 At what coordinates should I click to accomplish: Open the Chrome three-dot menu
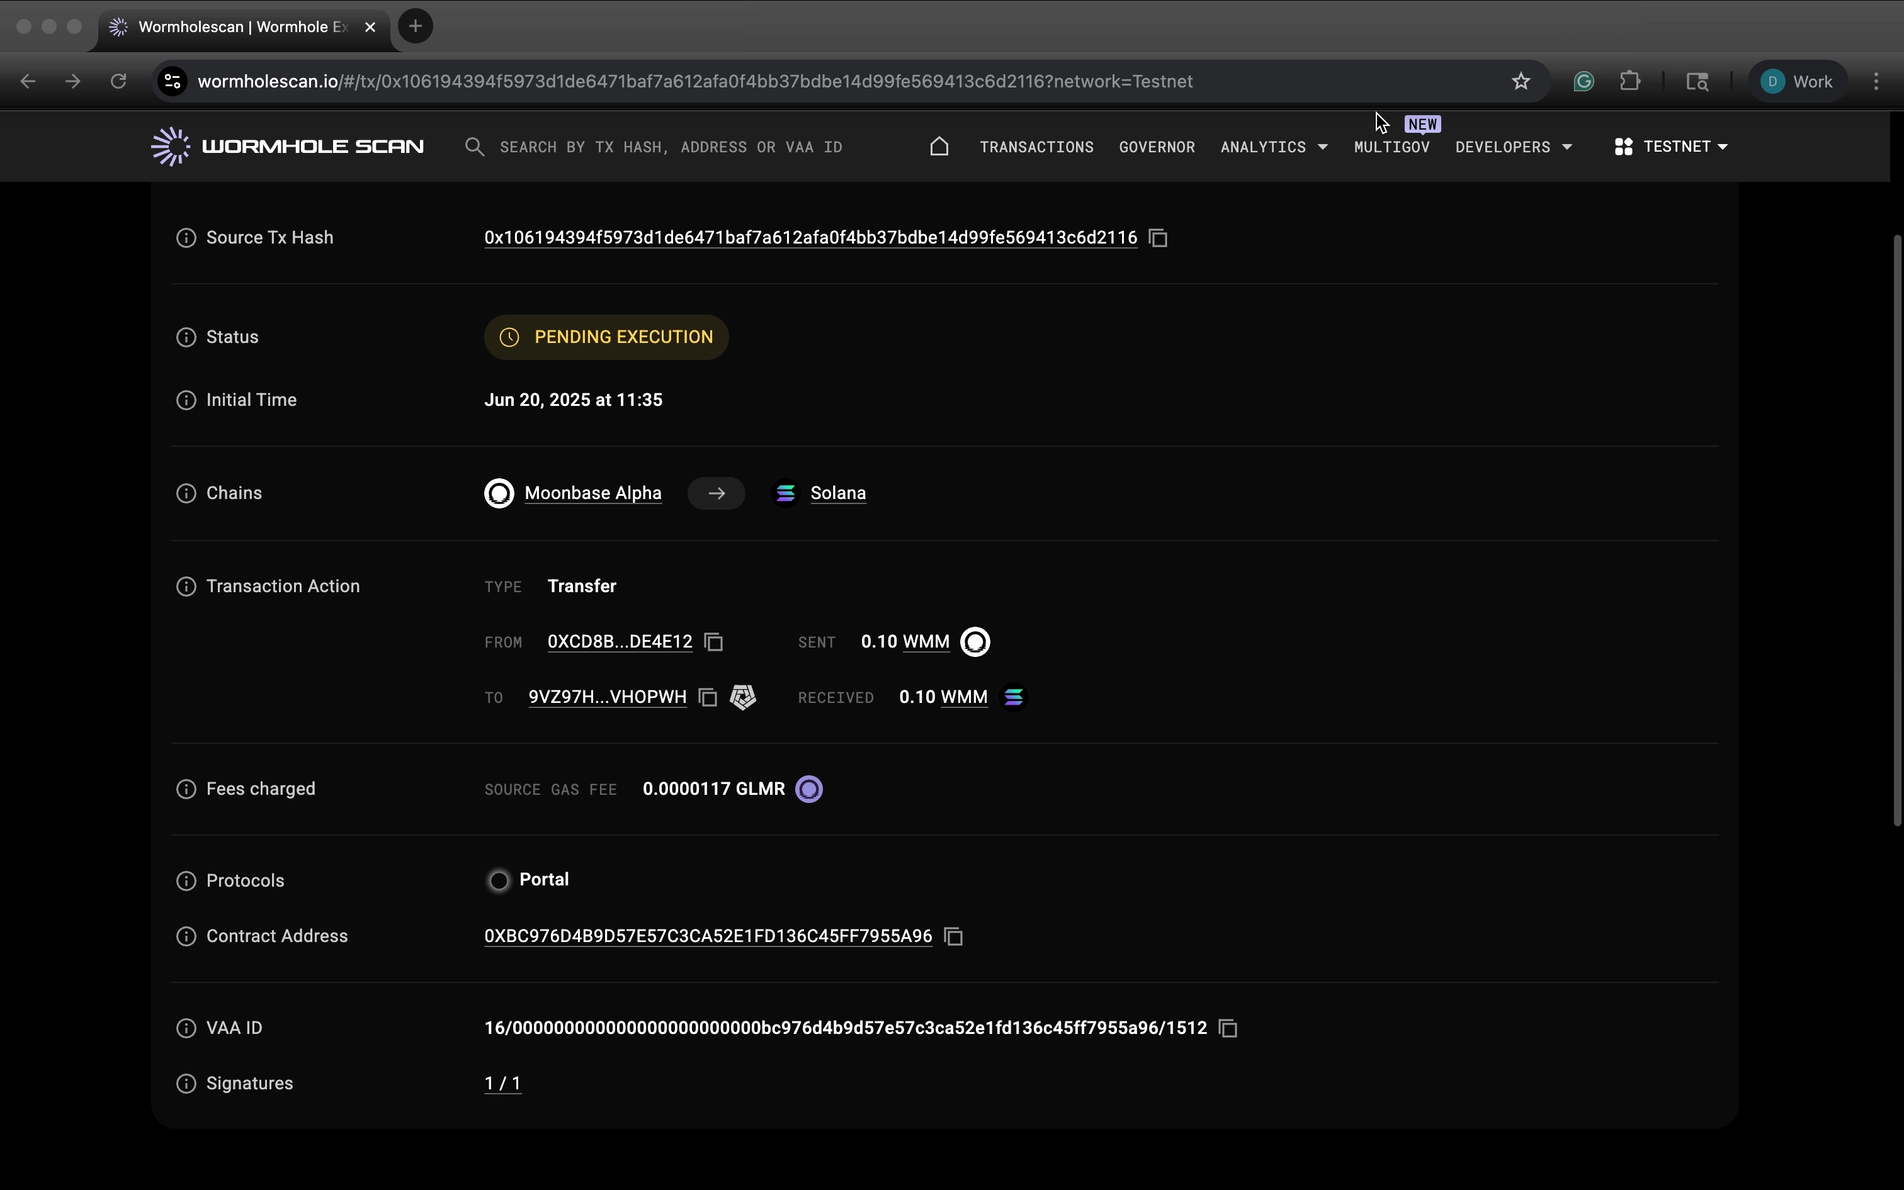click(x=1876, y=81)
